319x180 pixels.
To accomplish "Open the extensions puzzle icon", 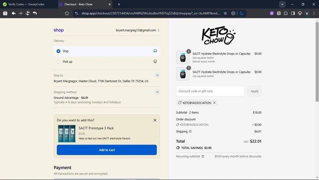I will tap(286, 13).
